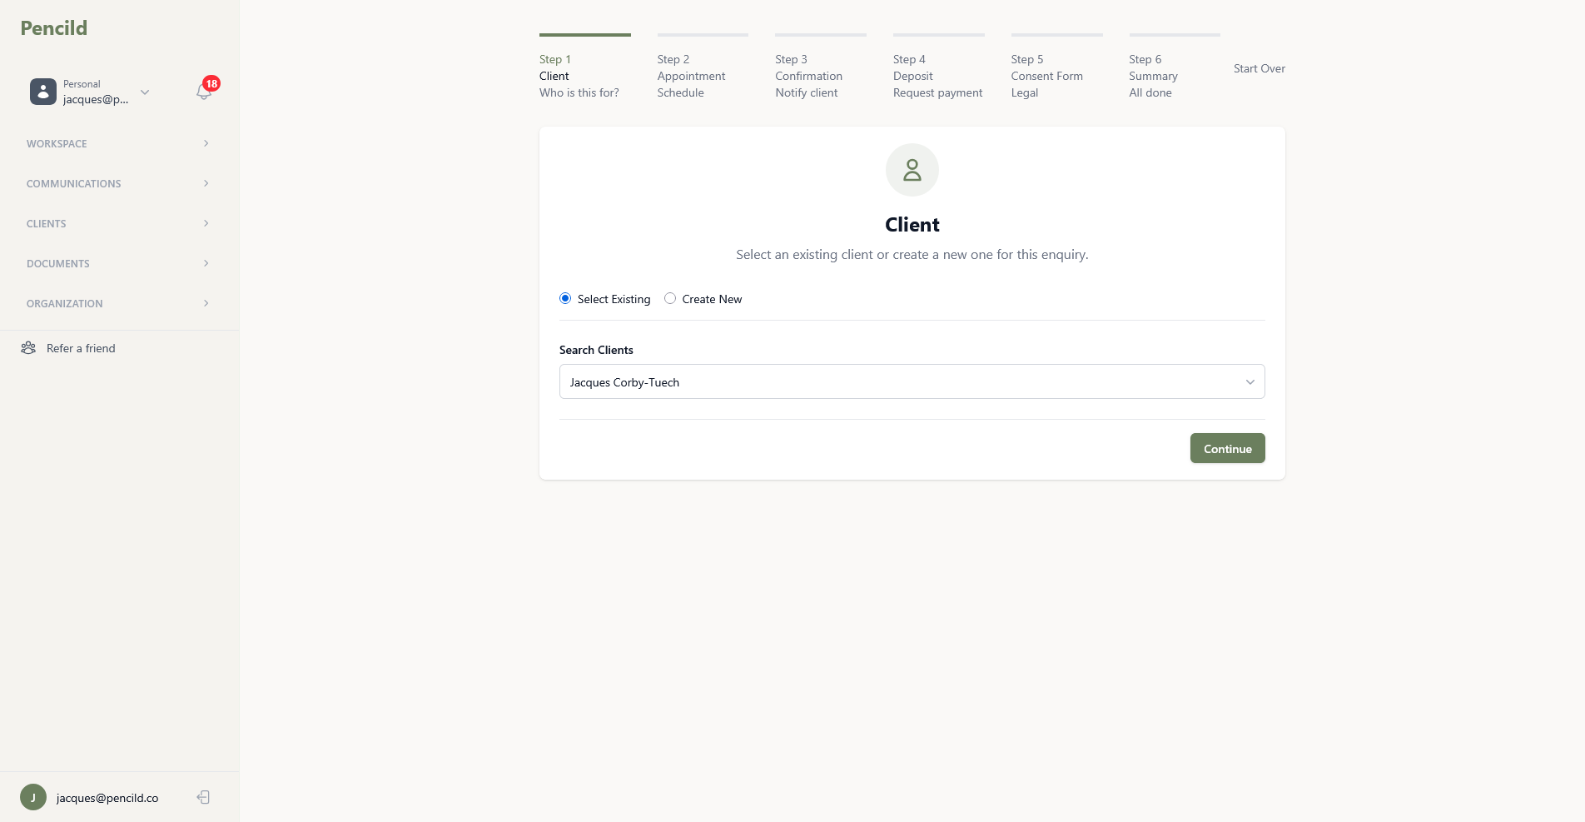Select the Create New radio button
The height and width of the screenshot is (822, 1585).
point(669,298)
